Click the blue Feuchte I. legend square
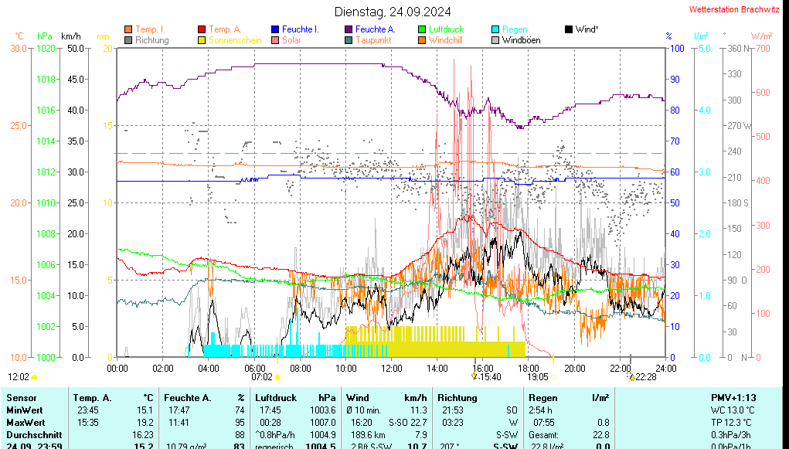This screenshot has width=789, height=449. coord(275,29)
